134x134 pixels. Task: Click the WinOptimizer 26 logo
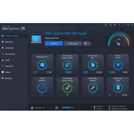tap(13, 28)
